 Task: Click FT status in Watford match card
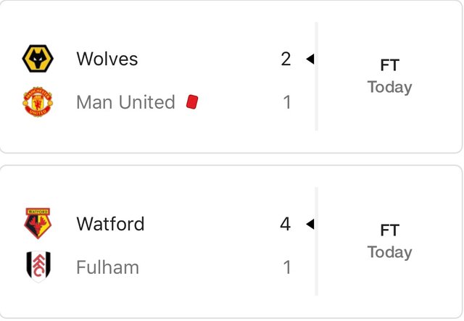(x=390, y=230)
